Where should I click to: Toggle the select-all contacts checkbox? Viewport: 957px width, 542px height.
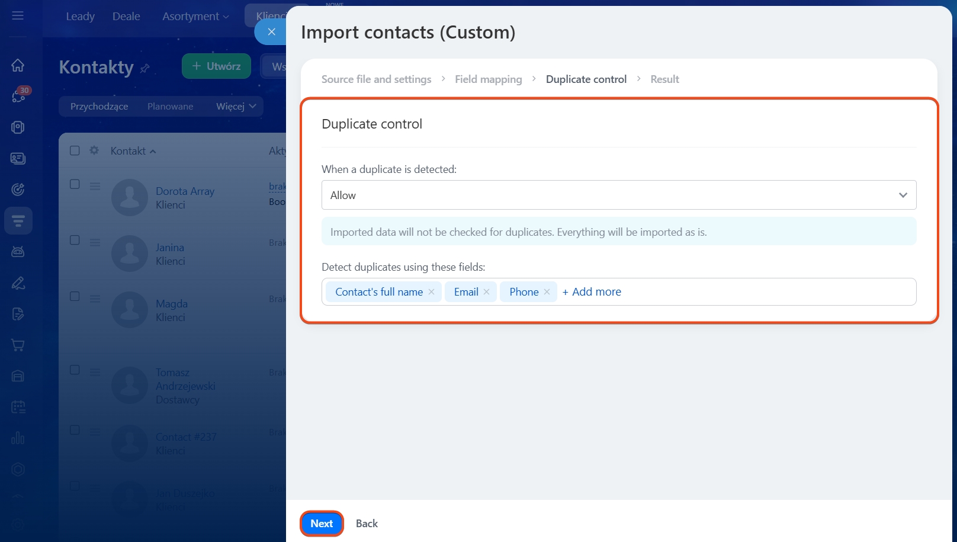click(x=75, y=150)
